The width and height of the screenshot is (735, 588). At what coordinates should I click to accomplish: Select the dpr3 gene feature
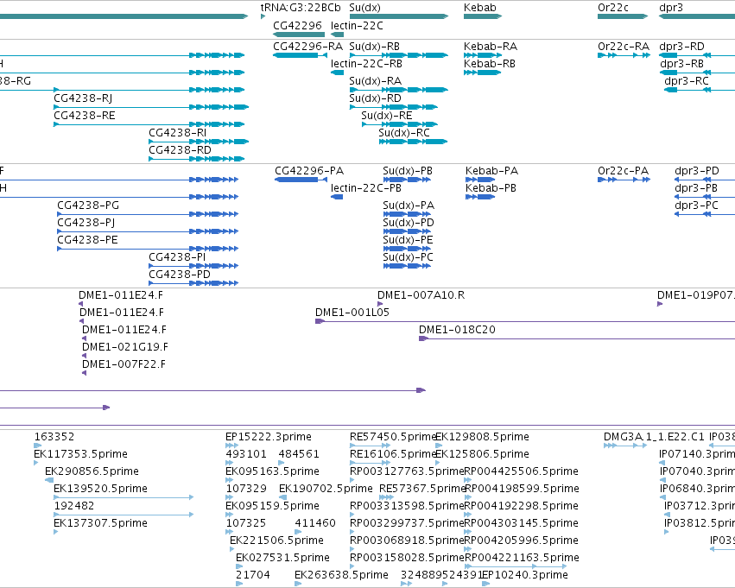(x=696, y=16)
